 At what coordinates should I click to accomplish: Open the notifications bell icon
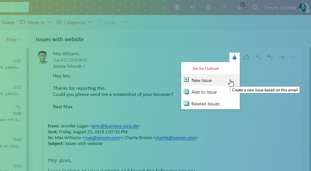pos(255,7)
